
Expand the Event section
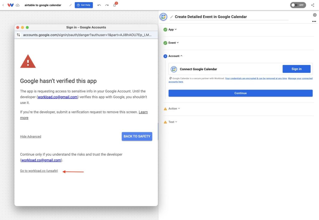click(x=174, y=43)
